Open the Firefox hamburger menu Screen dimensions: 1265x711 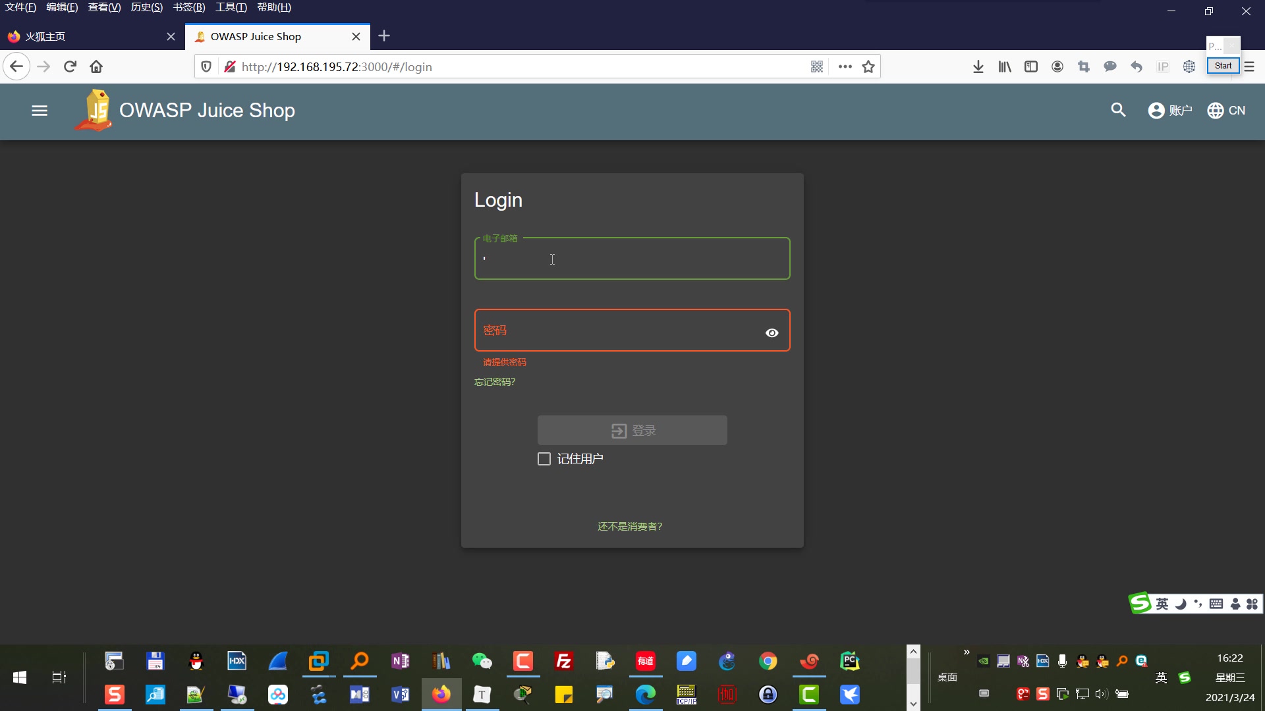click(x=1249, y=66)
